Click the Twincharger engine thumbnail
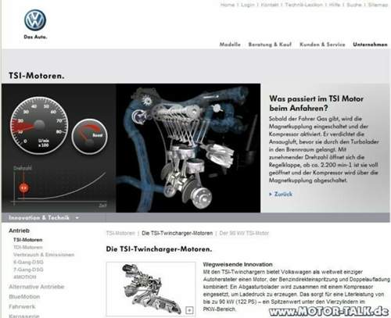The width and height of the screenshot is (391, 318). coord(151,289)
